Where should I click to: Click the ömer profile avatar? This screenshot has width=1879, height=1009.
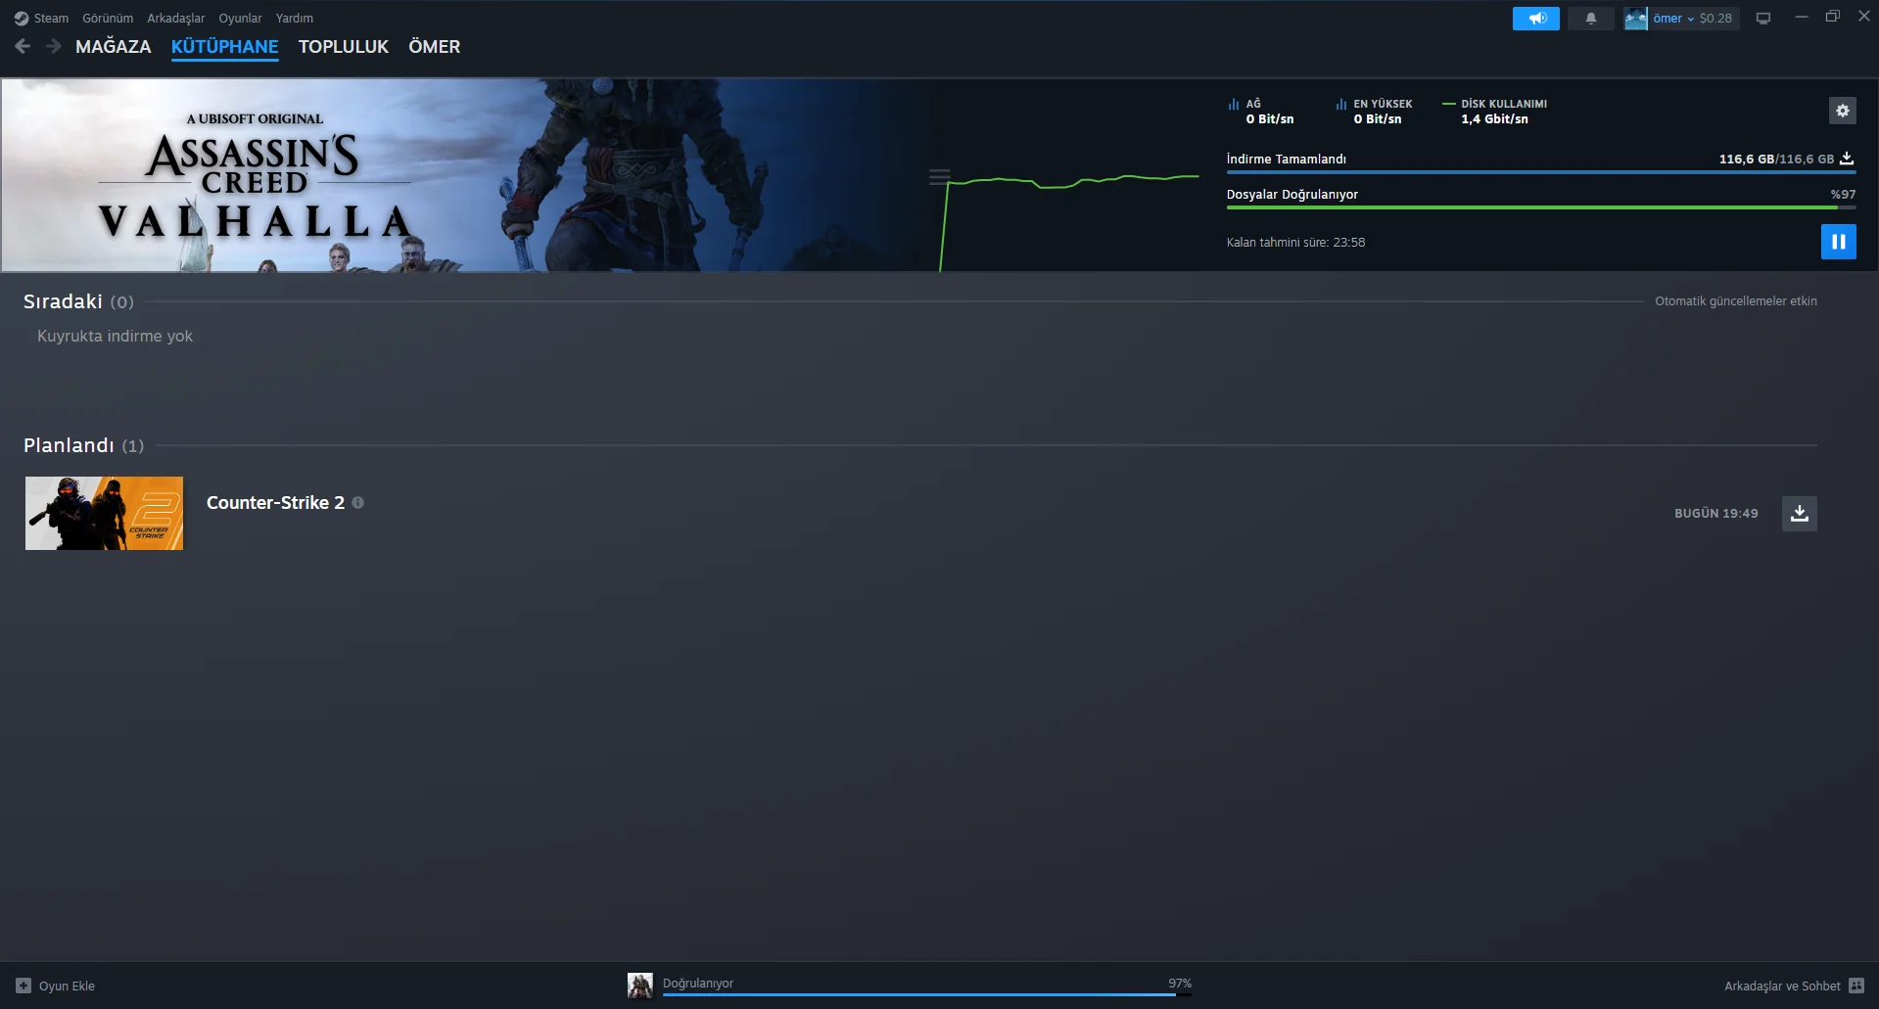click(x=1635, y=19)
